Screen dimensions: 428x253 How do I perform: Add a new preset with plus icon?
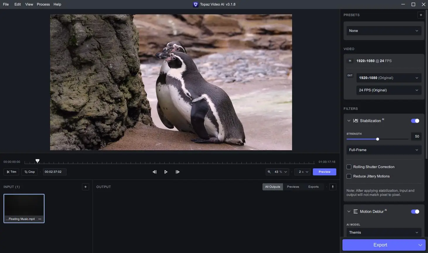coord(421,15)
